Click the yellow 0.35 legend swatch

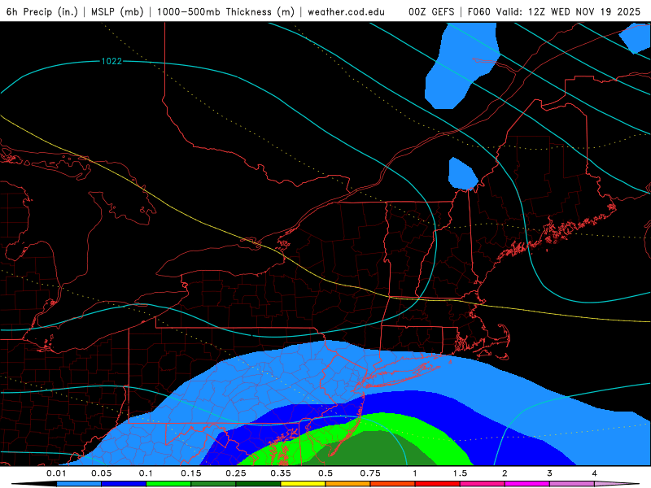click(x=303, y=484)
